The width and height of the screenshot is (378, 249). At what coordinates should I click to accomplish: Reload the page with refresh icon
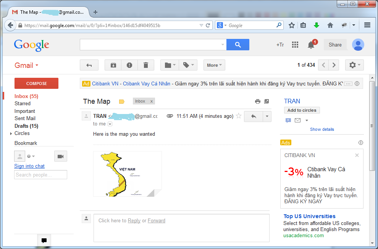tap(208, 25)
